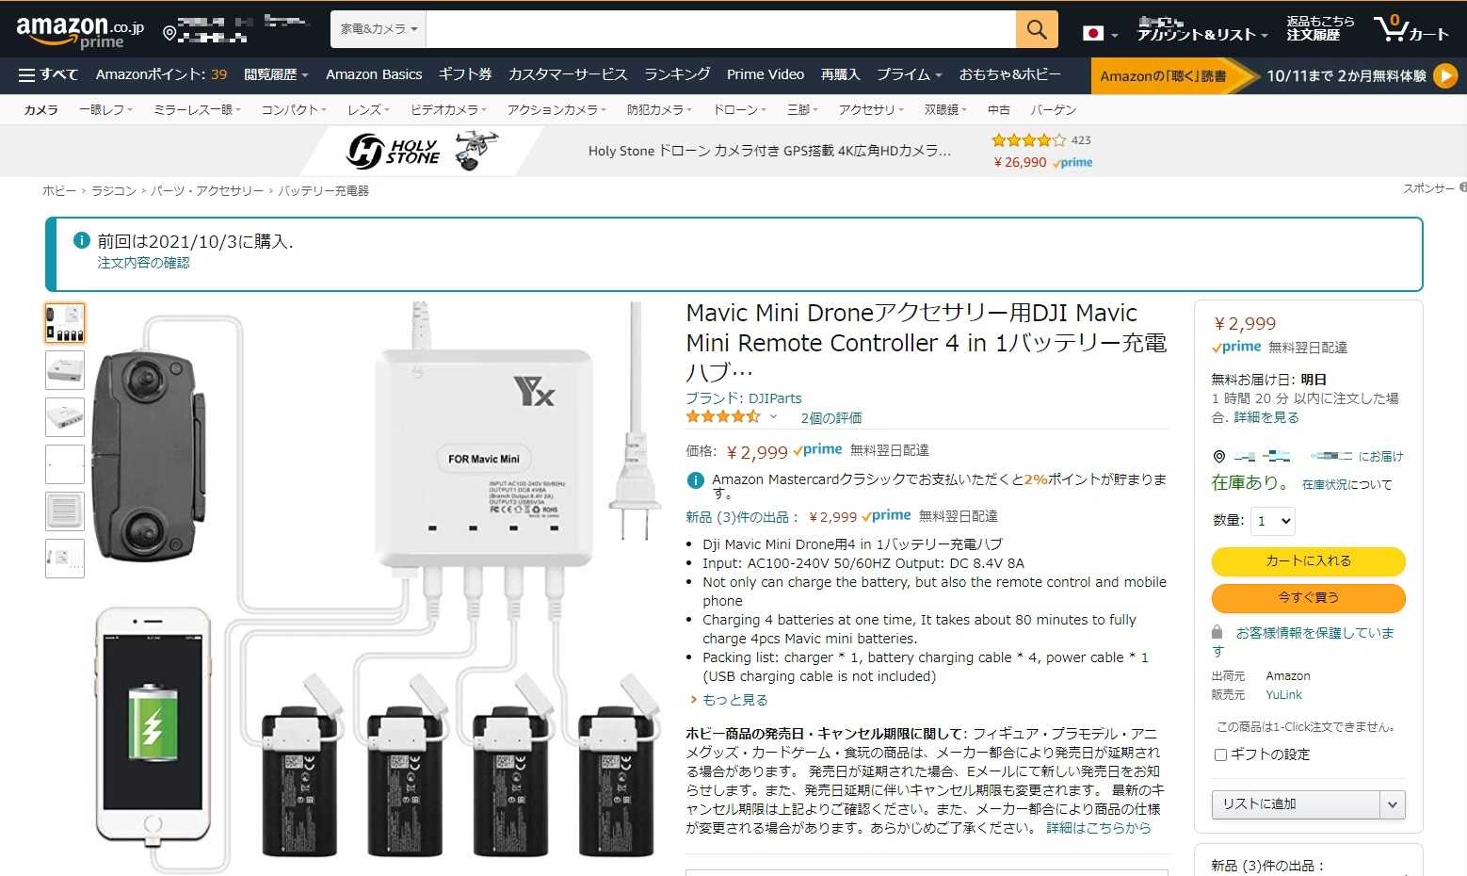Open the shopping cart icon
Viewport: 1467px width, 876px height.
(1411, 28)
